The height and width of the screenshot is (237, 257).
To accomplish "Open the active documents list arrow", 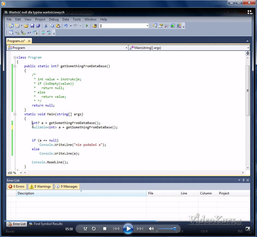I will 247,41.
